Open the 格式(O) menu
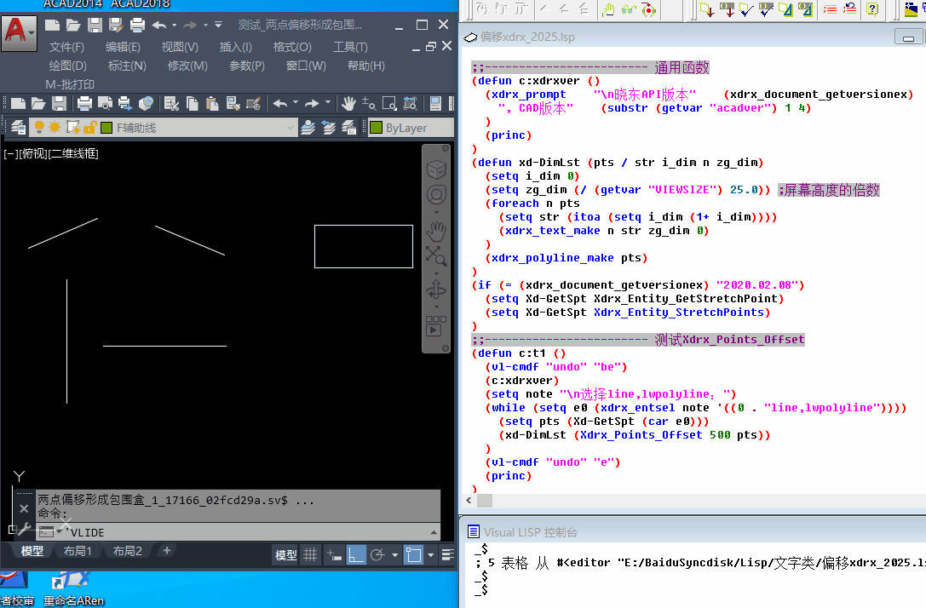The width and height of the screenshot is (926, 608). click(x=291, y=47)
